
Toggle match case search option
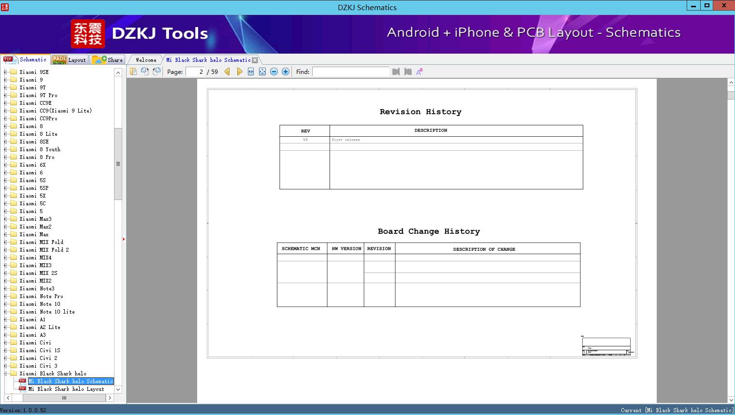coord(419,72)
